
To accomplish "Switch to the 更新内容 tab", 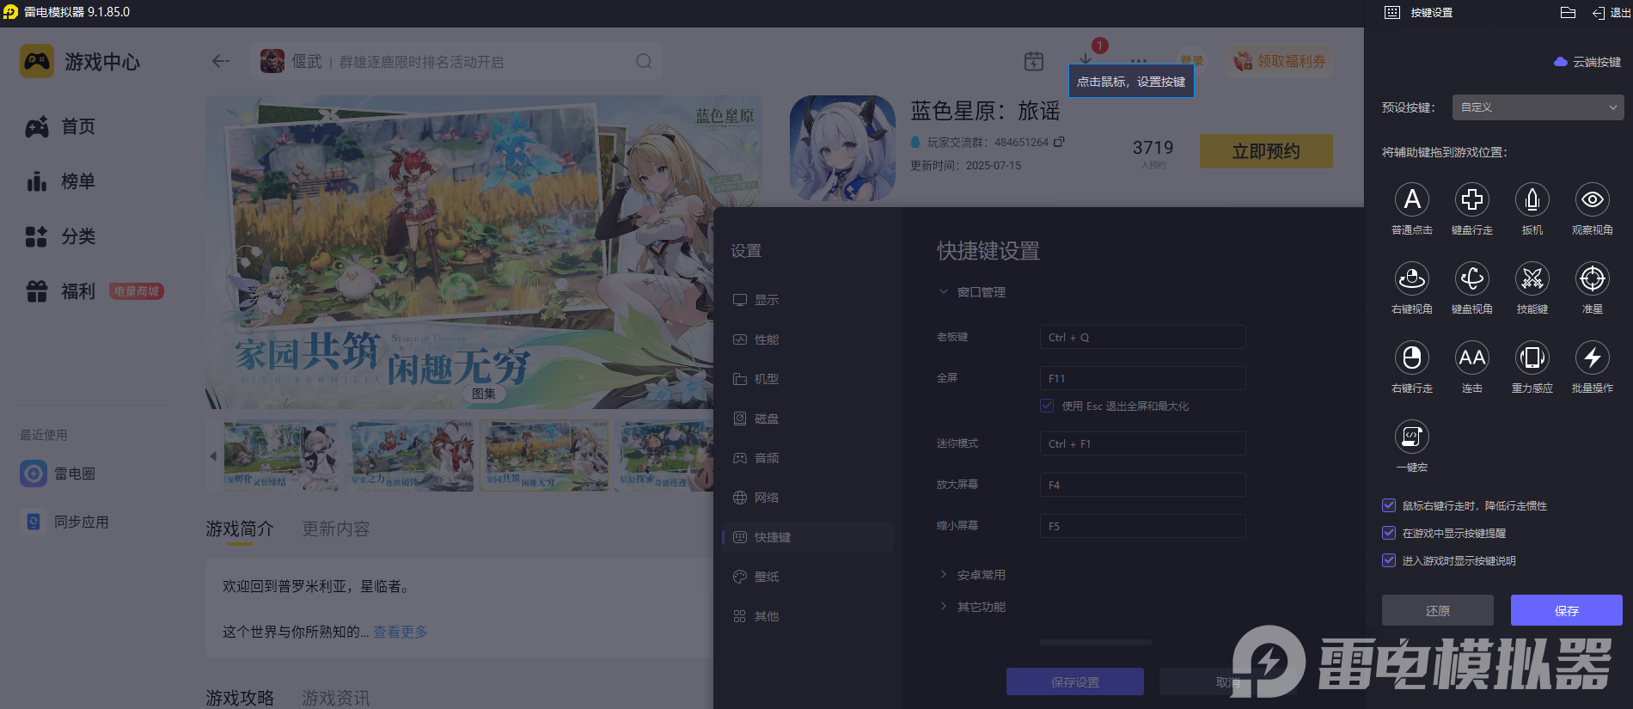I will (x=336, y=529).
